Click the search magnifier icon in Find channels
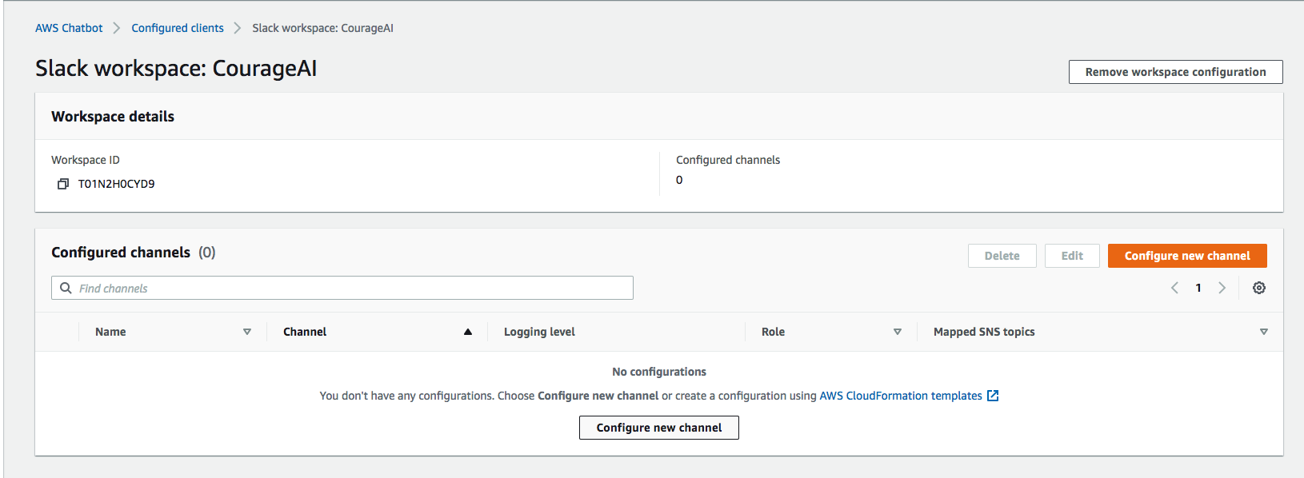Image resolution: width=1304 pixels, height=478 pixels. click(x=66, y=288)
